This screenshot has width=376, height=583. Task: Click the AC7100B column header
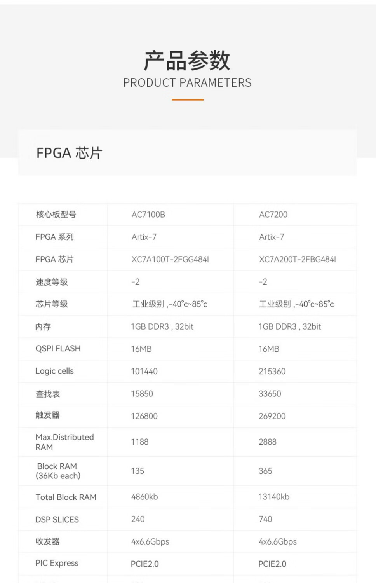click(148, 215)
